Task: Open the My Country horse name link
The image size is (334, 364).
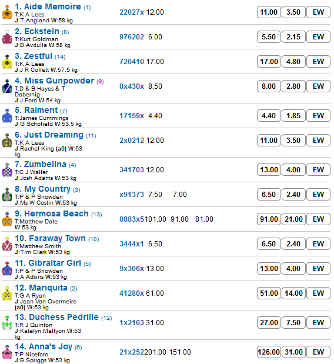Action: coord(42,189)
